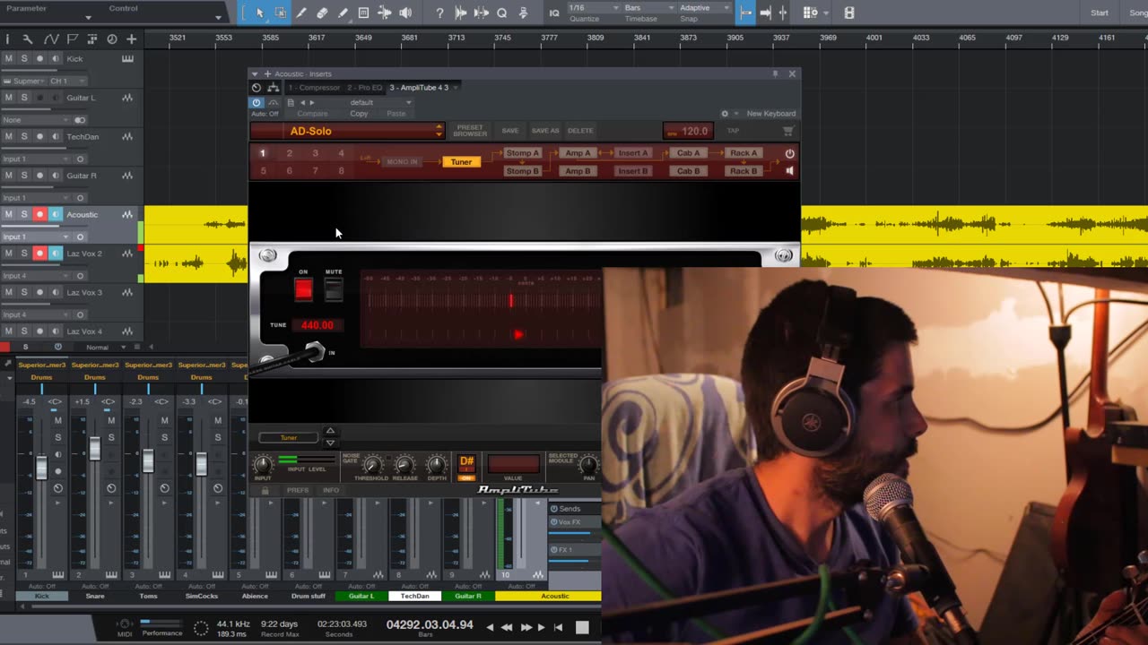Open the Timebase Bars dropdown

pyautogui.click(x=651, y=8)
